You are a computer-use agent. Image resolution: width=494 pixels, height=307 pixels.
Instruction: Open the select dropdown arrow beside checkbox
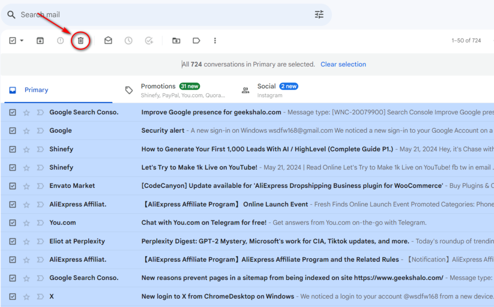(x=22, y=41)
